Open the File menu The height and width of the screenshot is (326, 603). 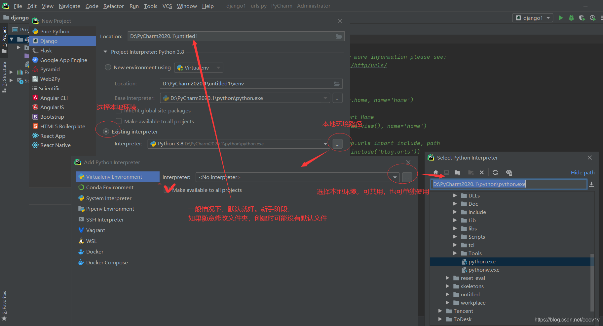click(18, 6)
